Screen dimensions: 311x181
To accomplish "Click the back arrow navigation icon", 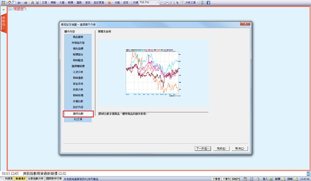I will [19, 3].
